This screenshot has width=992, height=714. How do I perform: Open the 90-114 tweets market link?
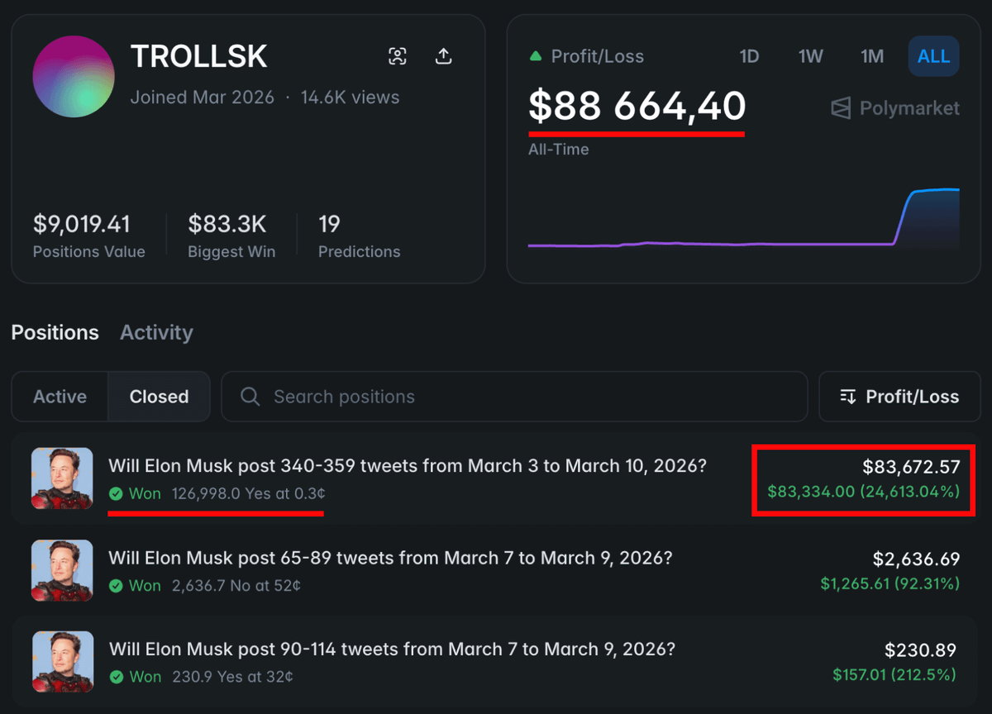coord(392,649)
